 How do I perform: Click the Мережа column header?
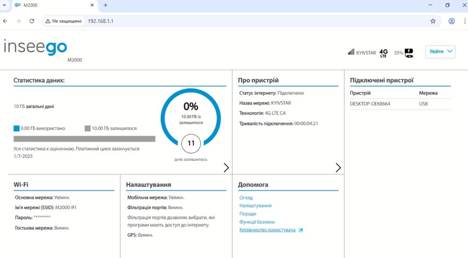point(428,93)
